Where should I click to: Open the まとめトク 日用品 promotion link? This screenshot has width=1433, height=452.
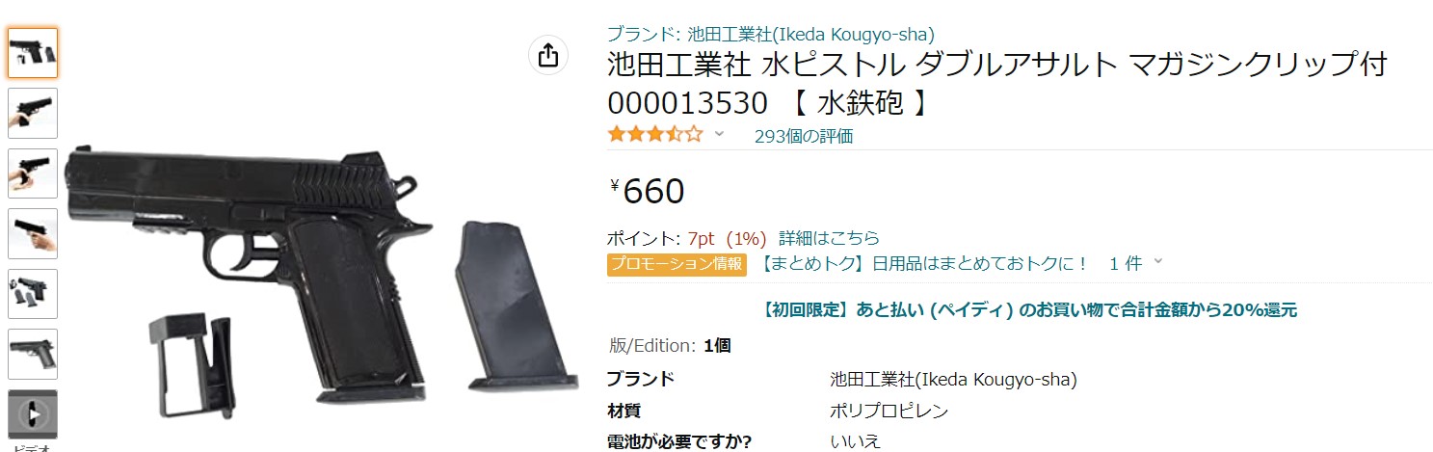924,263
